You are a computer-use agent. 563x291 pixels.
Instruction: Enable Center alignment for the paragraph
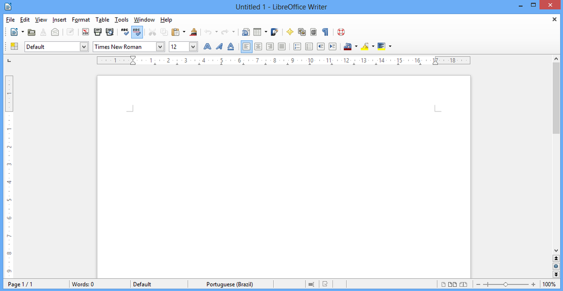[258, 47]
